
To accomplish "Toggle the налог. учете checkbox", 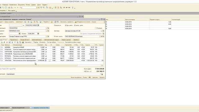I will [75, 25].
